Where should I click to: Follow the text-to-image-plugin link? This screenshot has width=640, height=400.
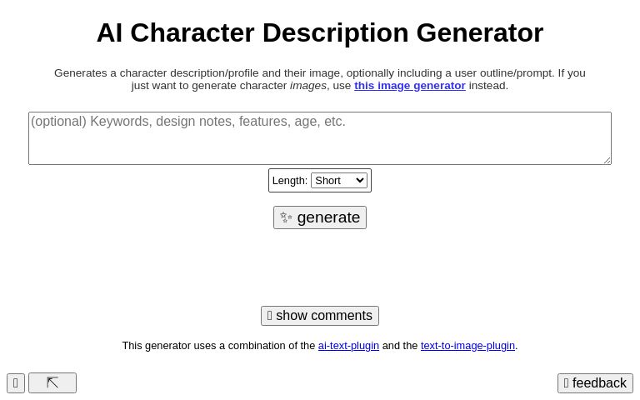tap(467, 346)
